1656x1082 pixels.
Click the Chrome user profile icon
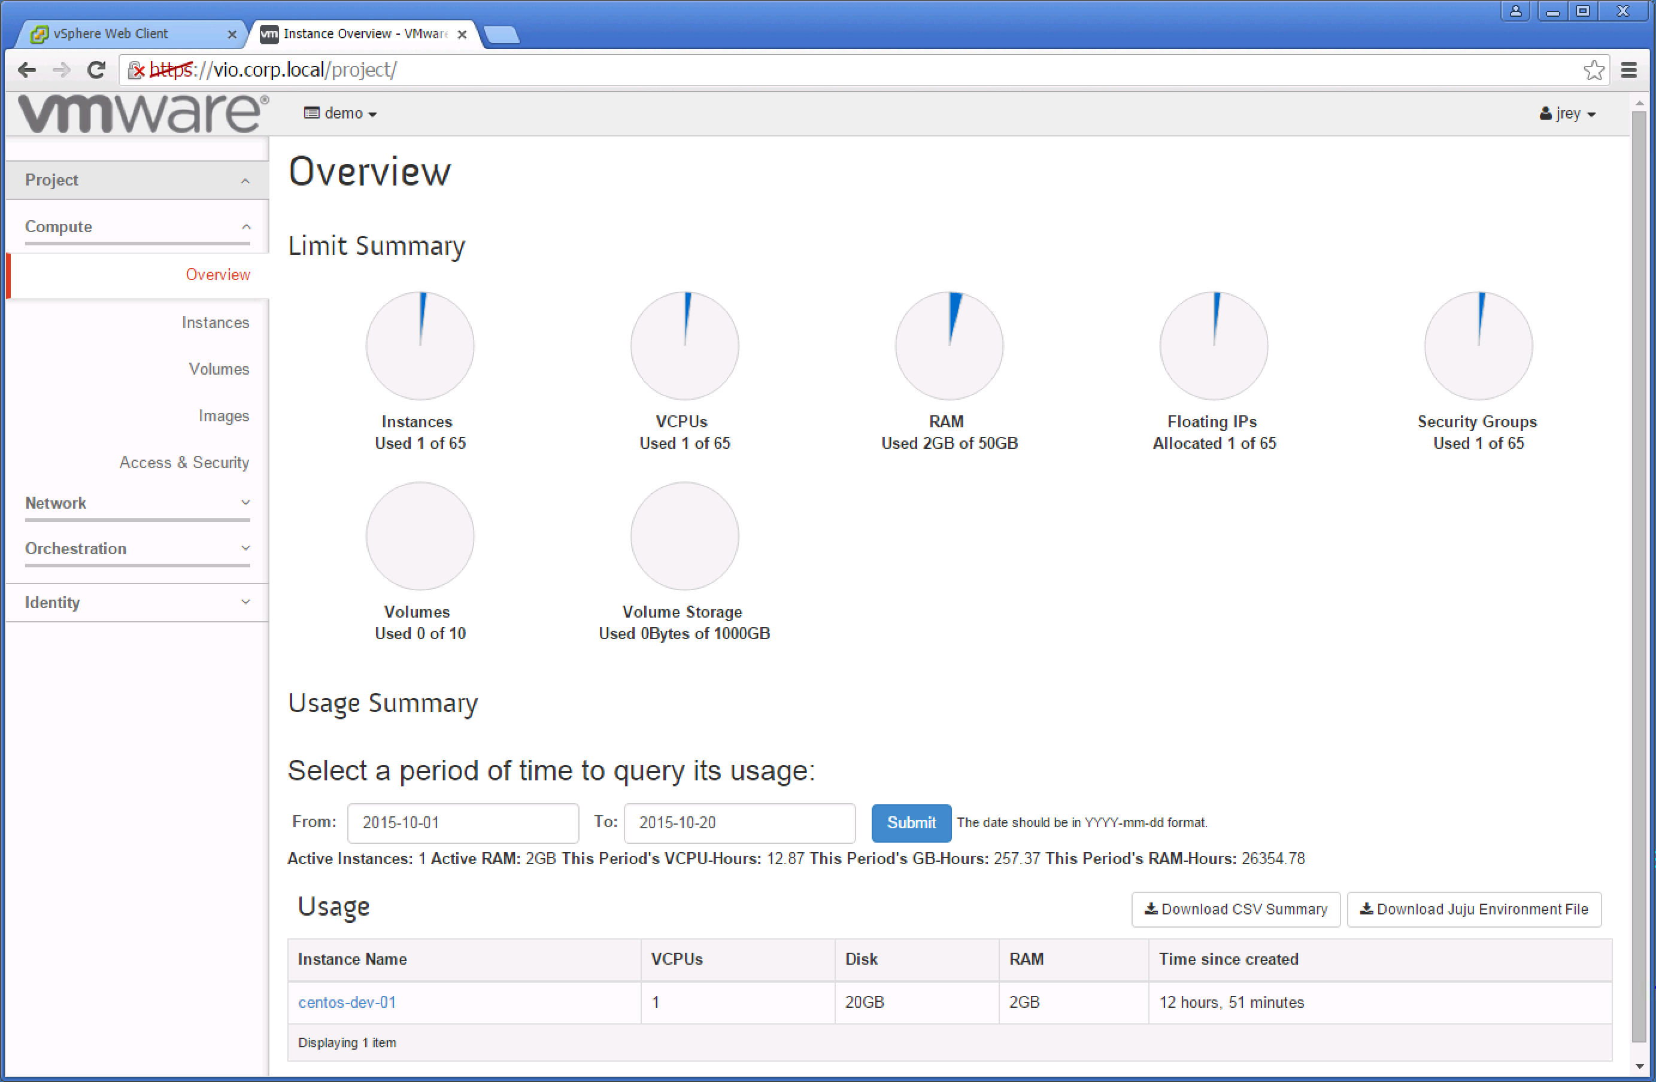click(1515, 11)
